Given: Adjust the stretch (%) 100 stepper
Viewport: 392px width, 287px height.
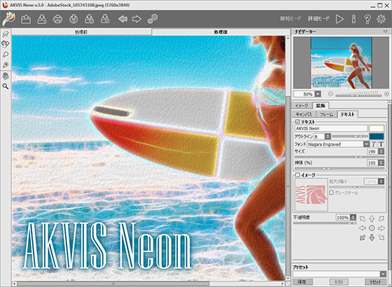Looking at the screenshot, I should [381, 162].
